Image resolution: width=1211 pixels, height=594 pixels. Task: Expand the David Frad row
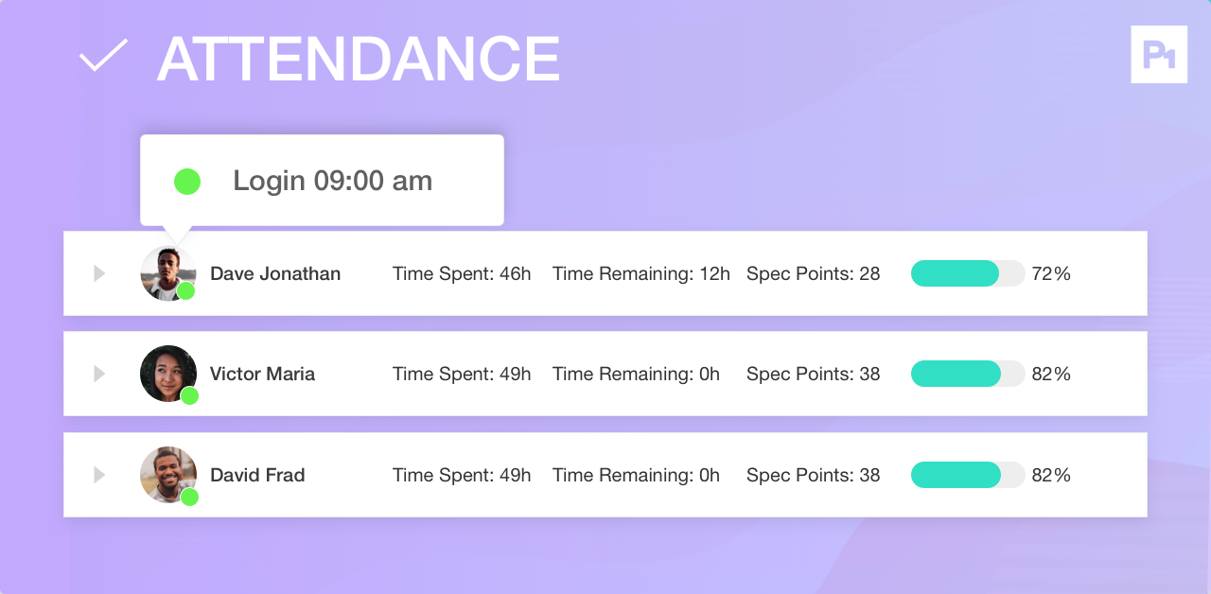tap(99, 475)
